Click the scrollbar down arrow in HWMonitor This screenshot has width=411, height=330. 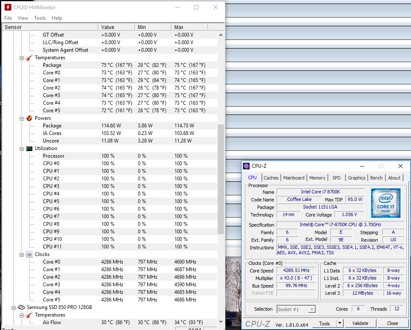221,321
